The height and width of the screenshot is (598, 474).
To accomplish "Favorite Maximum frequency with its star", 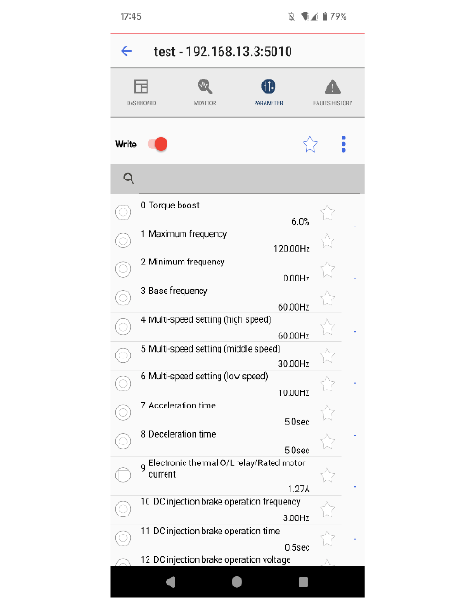I will click(327, 242).
